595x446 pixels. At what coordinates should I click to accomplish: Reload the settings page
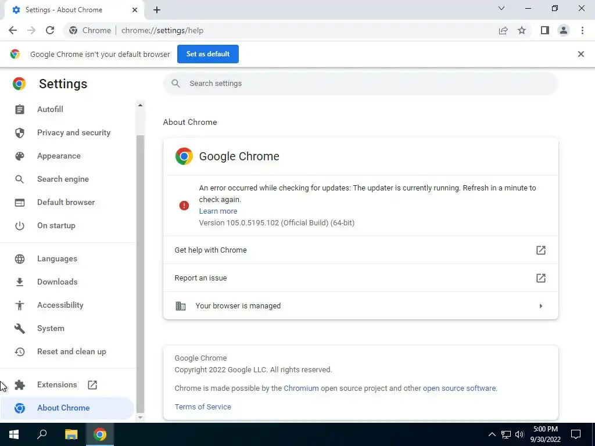click(x=50, y=30)
